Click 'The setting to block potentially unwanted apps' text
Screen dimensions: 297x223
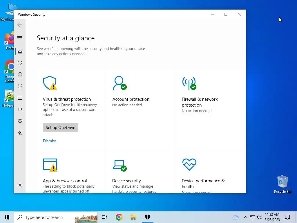(x=68, y=189)
